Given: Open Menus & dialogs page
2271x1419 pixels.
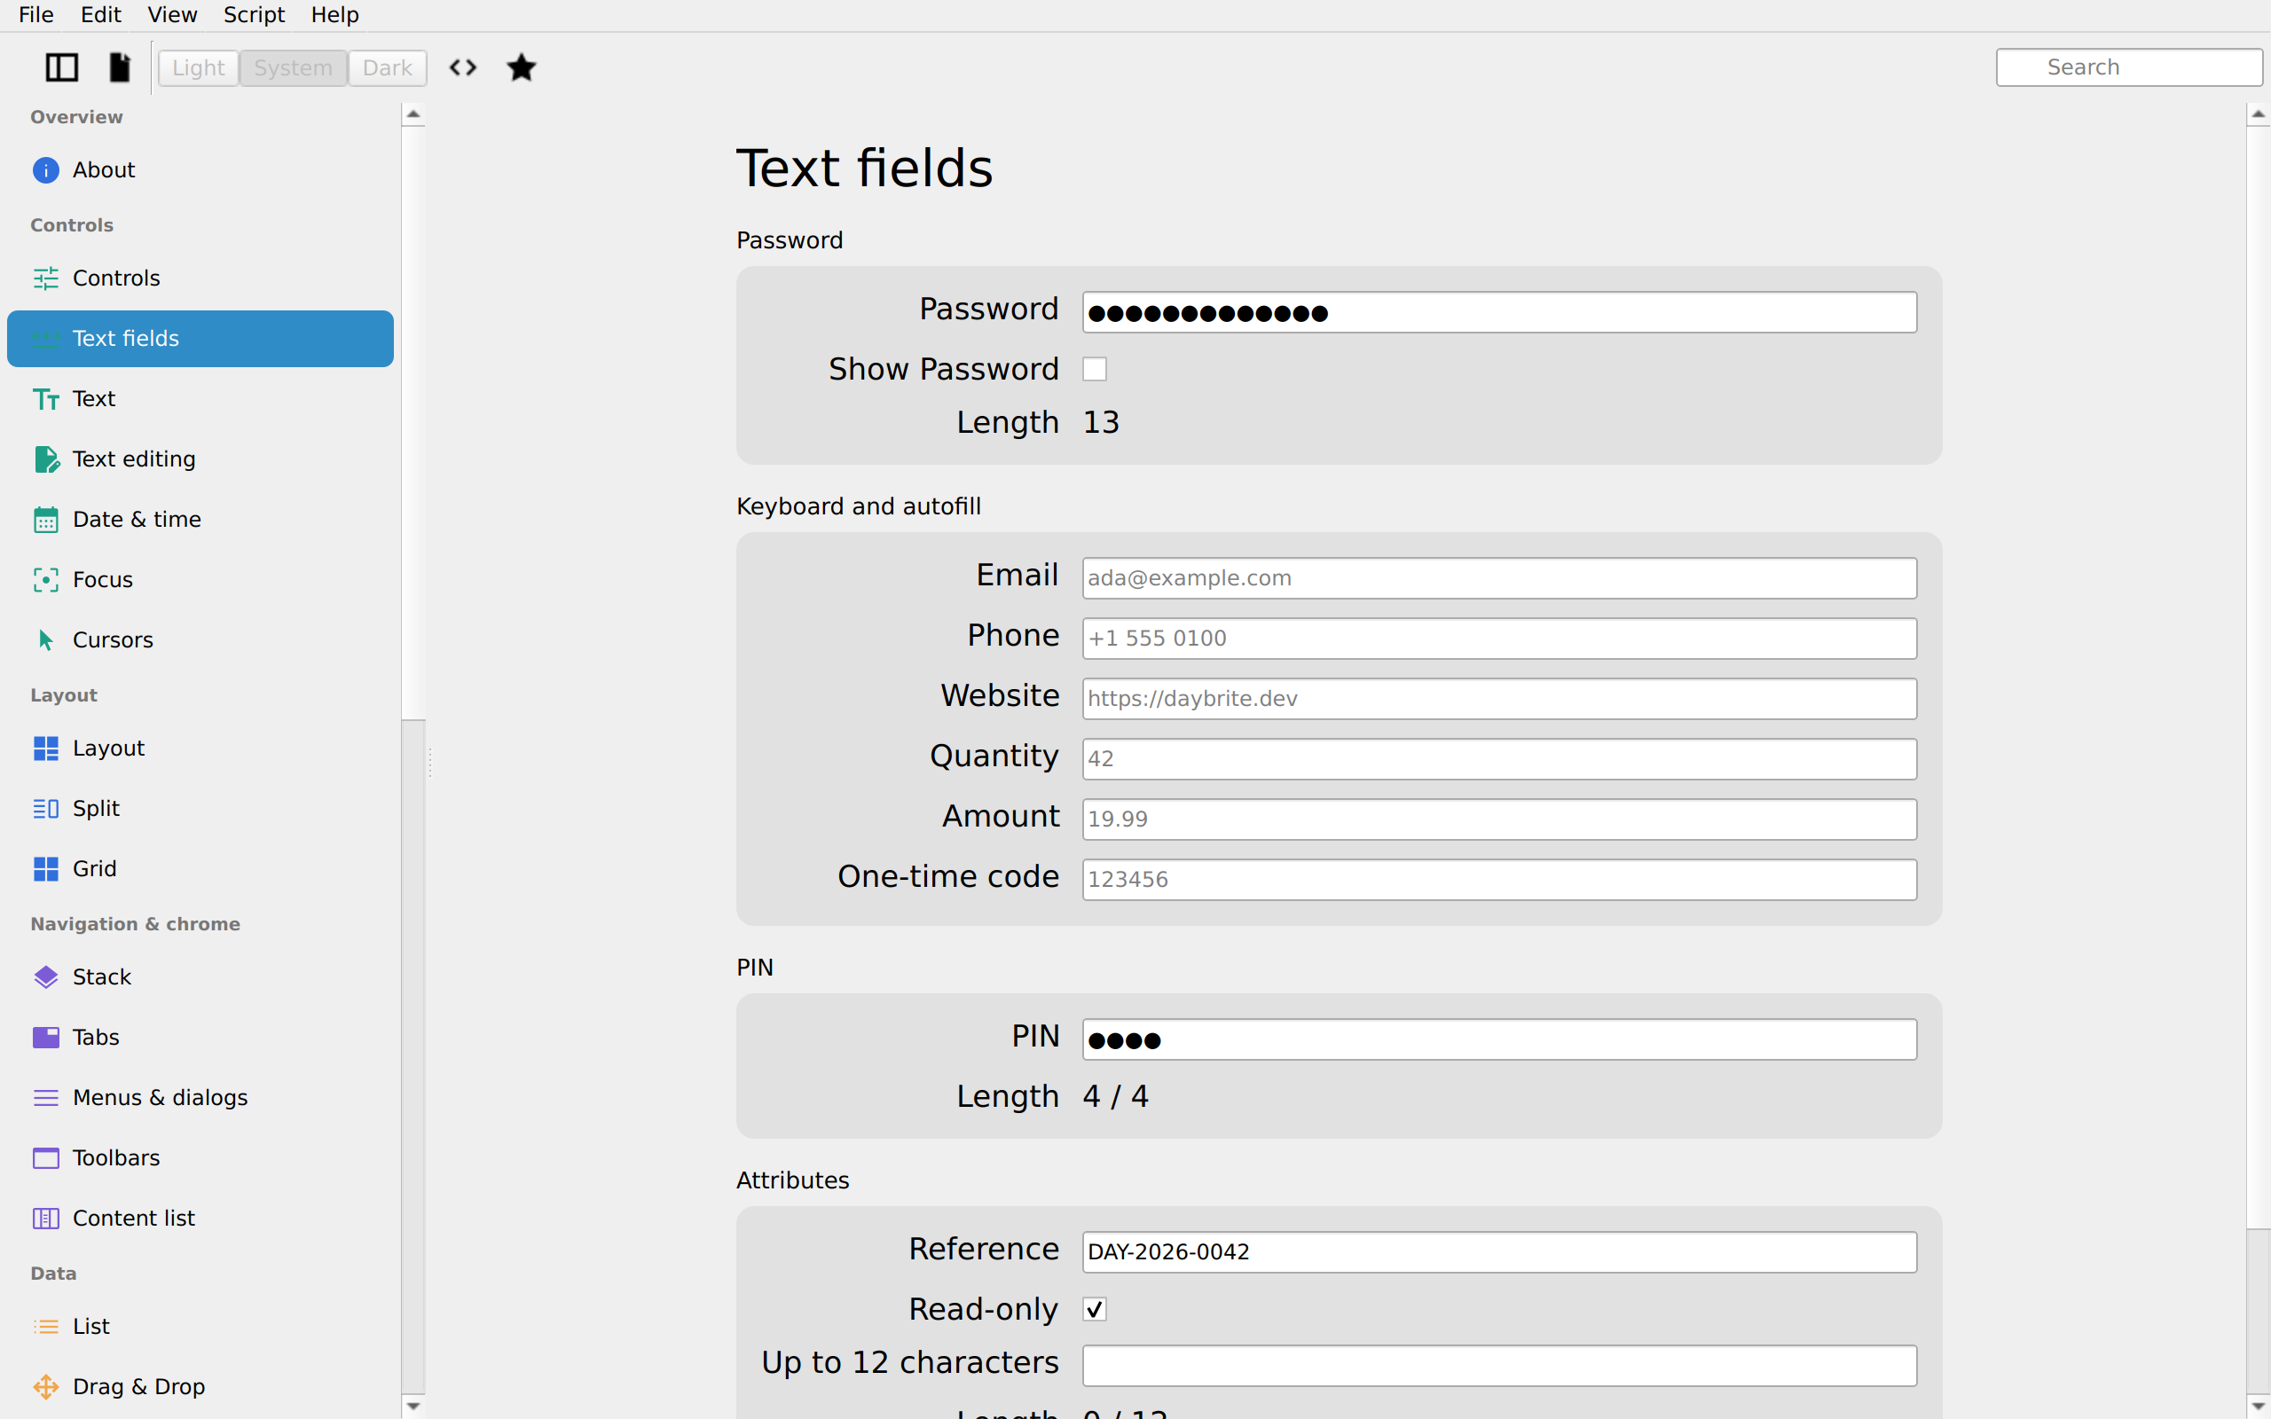Looking at the screenshot, I should pyautogui.click(x=200, y=1097).
